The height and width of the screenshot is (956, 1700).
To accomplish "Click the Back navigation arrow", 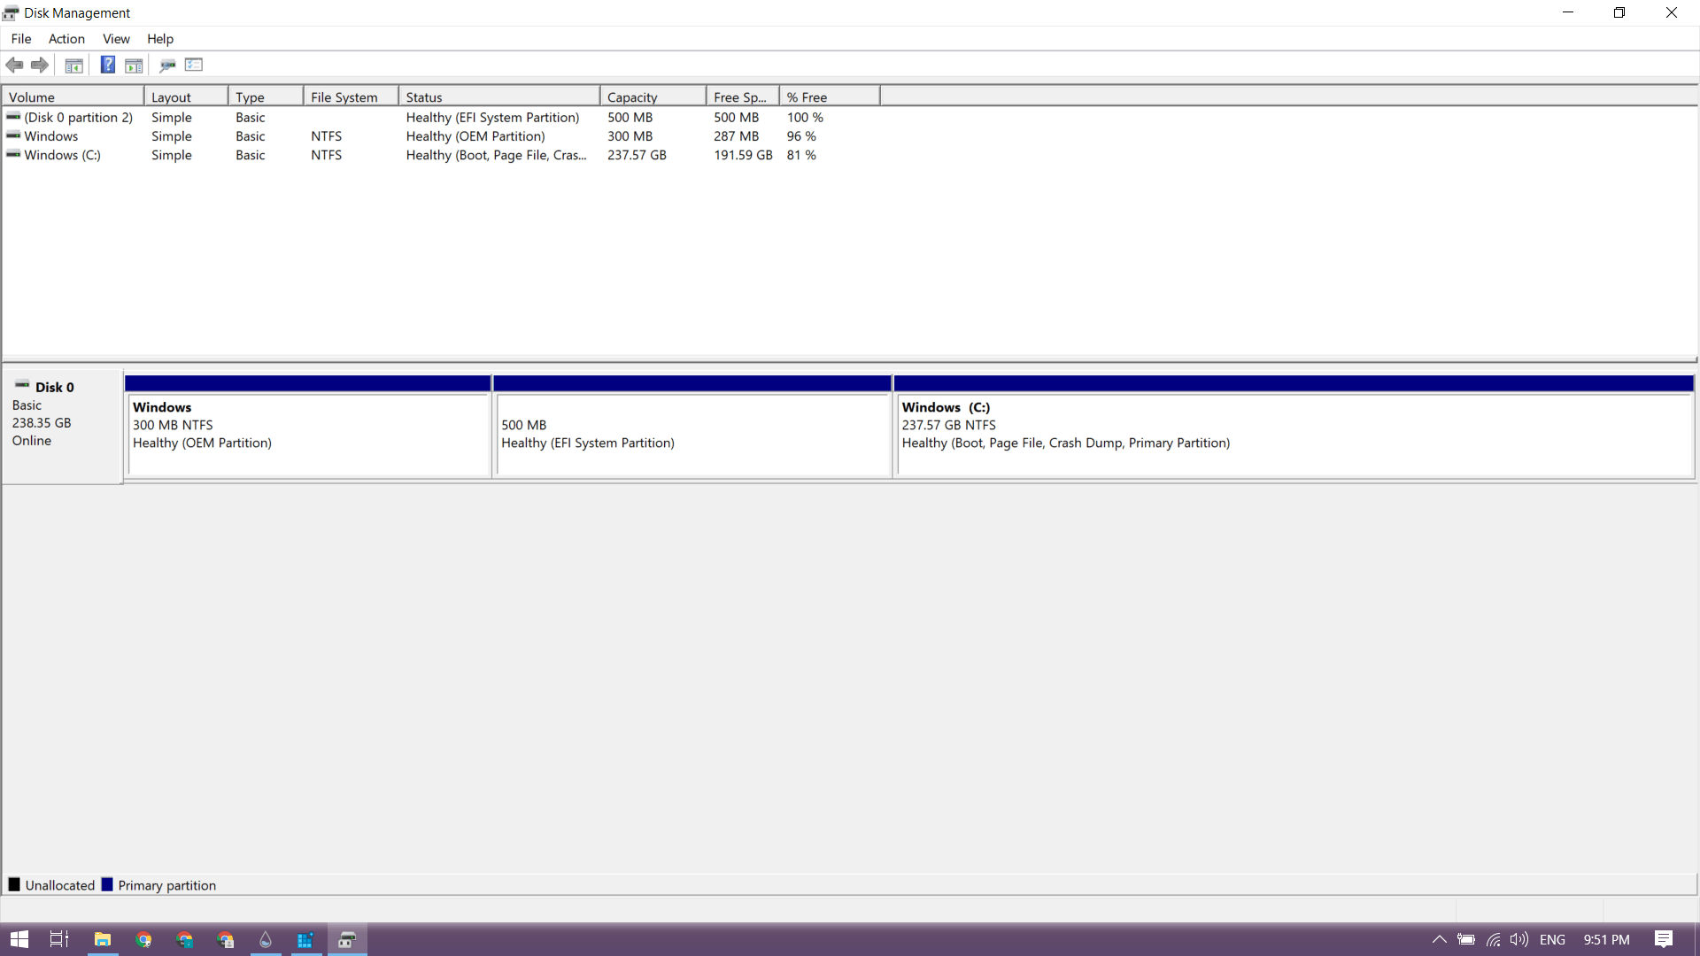I will coord(14,65).
